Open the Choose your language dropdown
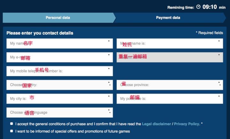 [x=59, y=112]
